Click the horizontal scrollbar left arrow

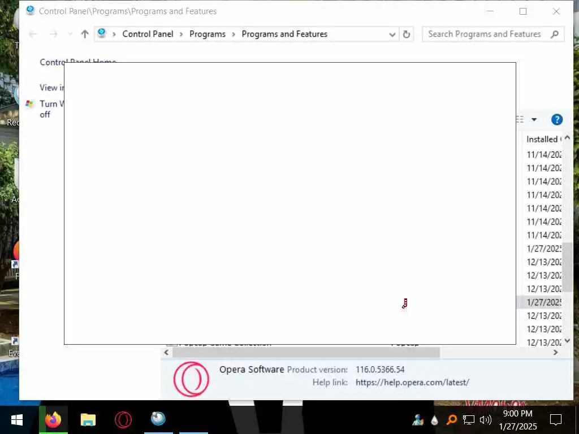pyautogui.click(x=167, y=353)
